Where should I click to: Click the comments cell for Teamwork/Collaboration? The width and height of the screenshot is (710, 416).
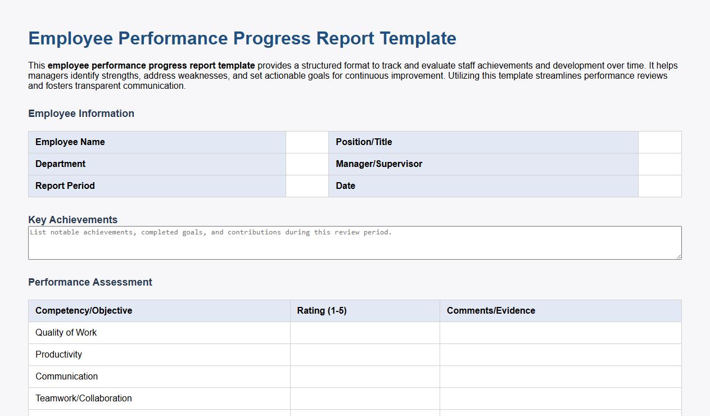[x=560, y=398]
